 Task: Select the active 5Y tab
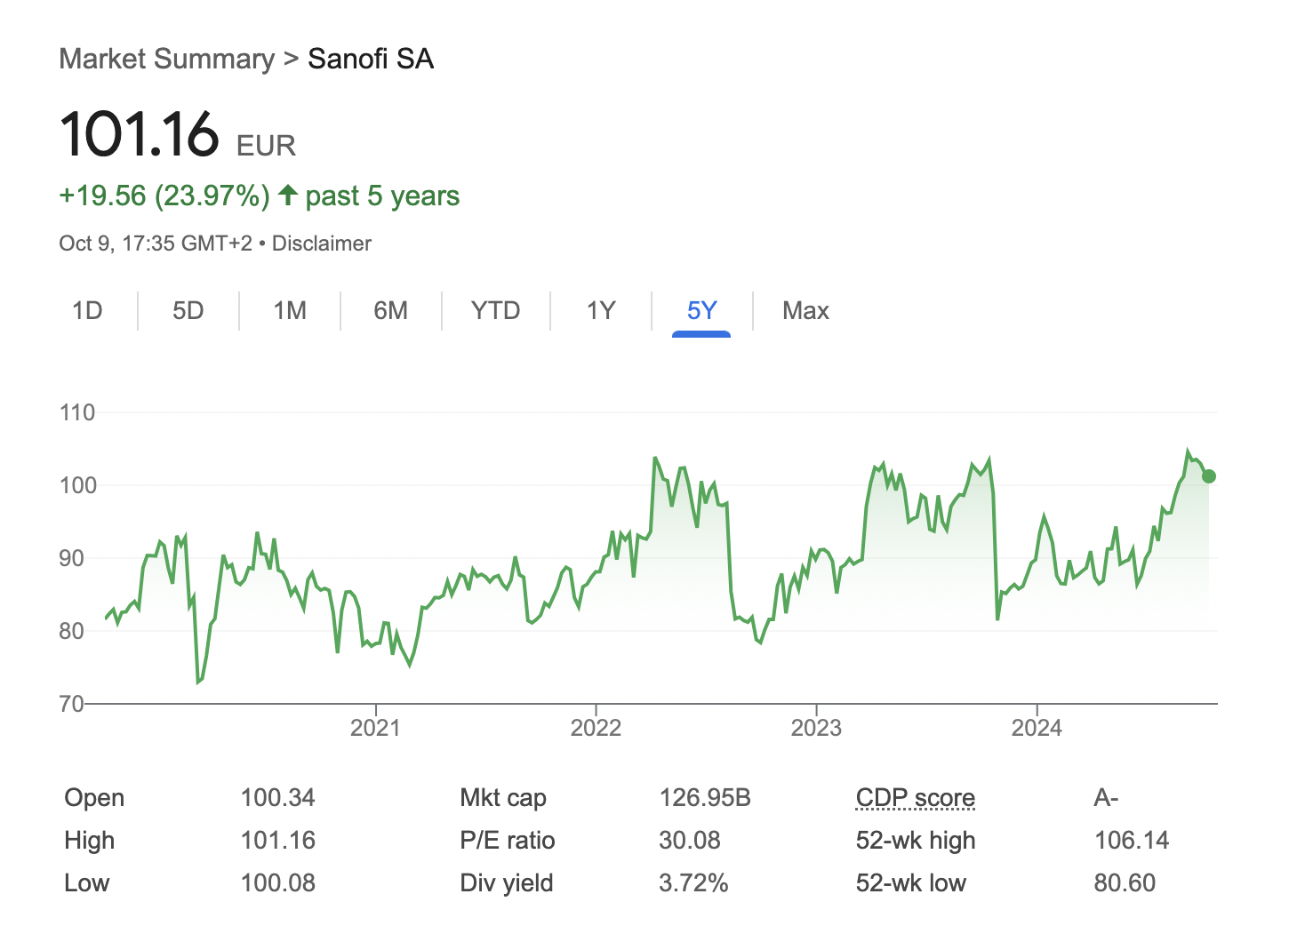701,311
